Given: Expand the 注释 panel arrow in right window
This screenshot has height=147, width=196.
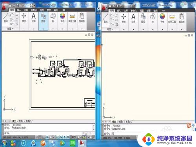Looking at the screenshot, I should tap(133, 30).
